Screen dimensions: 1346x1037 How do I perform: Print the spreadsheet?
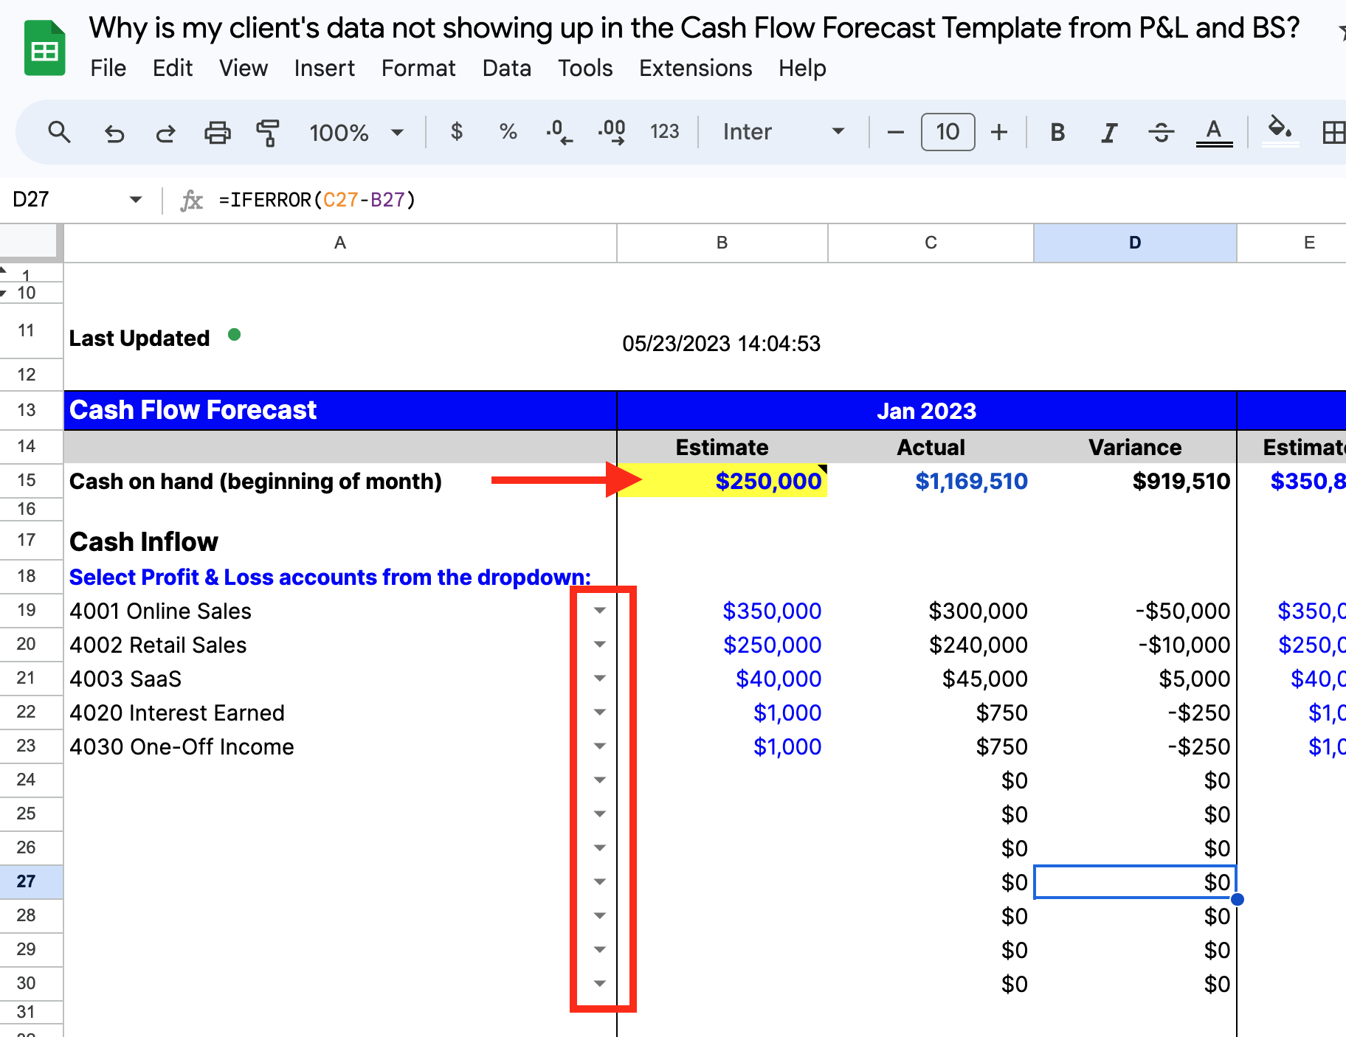[217, 133]
